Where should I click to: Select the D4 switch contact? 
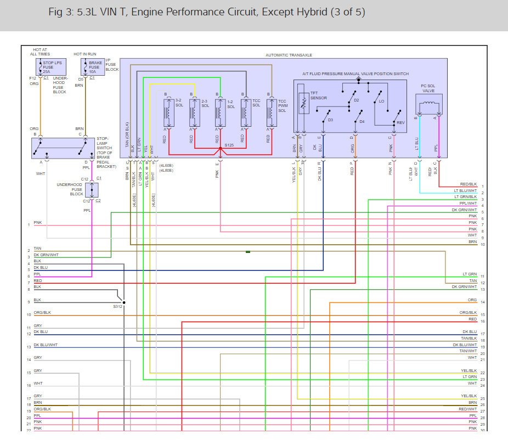pos(358,116)
